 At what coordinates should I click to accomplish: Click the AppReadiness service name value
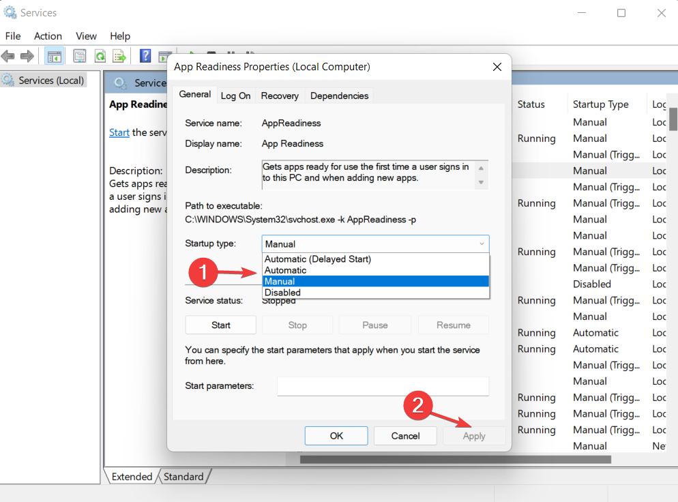[291, 123]
